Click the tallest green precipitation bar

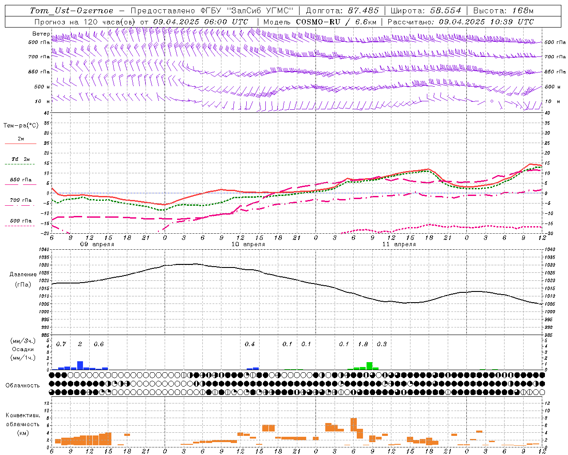coord(369,366)
